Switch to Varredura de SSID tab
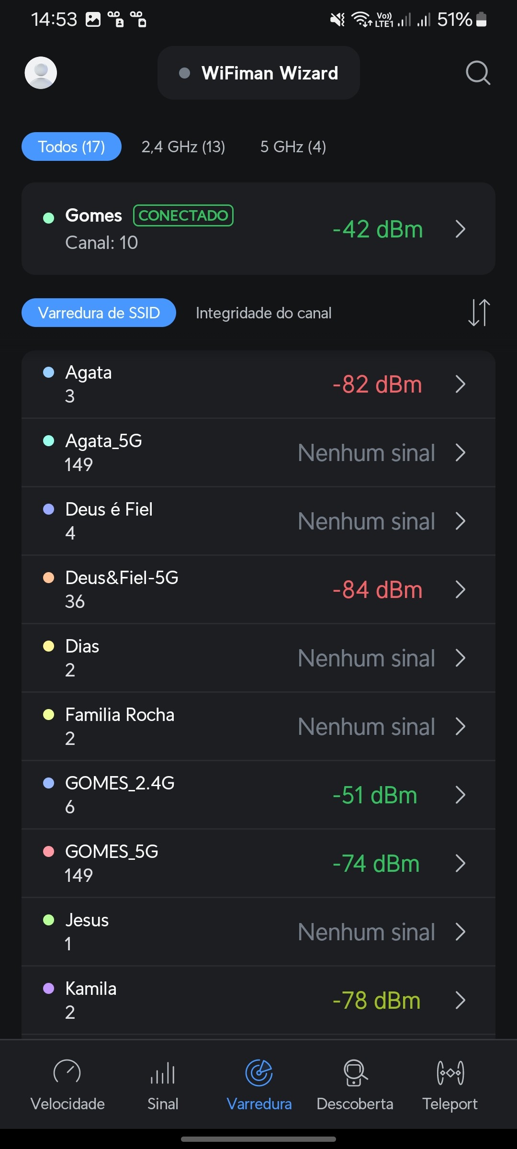This screenshot has width=517, height=1149. [99, 313]
